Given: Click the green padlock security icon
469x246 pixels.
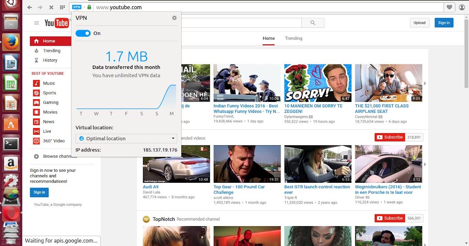Looking at the screenshot, I should [x=89, y=7].
